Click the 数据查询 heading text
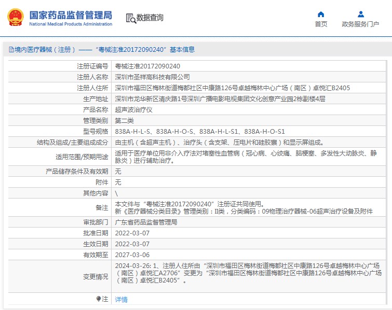 pyautogui.click(x=150, y=18)
